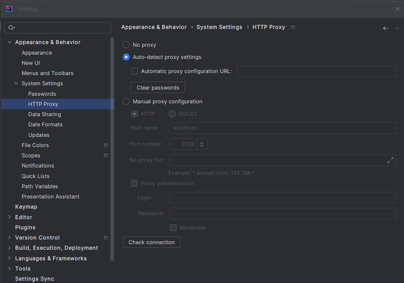The width and height of the screenshot is (404, 283).
Task: Navigate back with the left arrow
Action: tap(386, 28)
